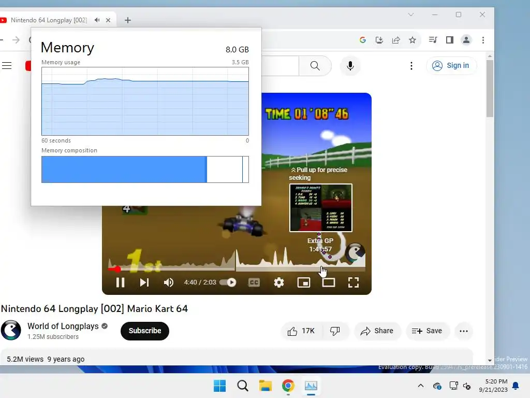Click the OneDrive cloud tray icon
530x398 pixels.
[x=437, y=386]
